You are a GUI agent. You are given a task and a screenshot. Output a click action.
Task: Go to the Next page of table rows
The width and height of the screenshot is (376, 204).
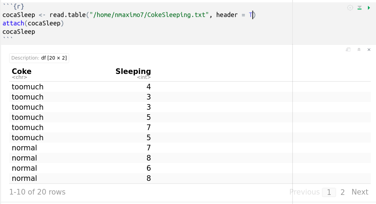pyautogui.click(x=360, y=192)
